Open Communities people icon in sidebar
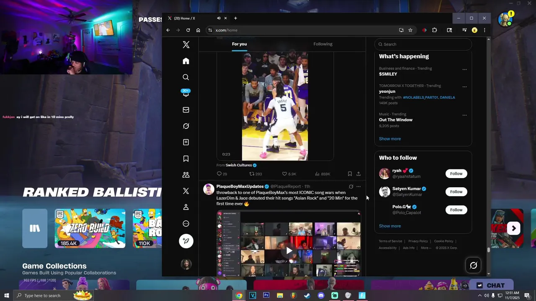This screenshot has height=301, width=536. [186, 175]
